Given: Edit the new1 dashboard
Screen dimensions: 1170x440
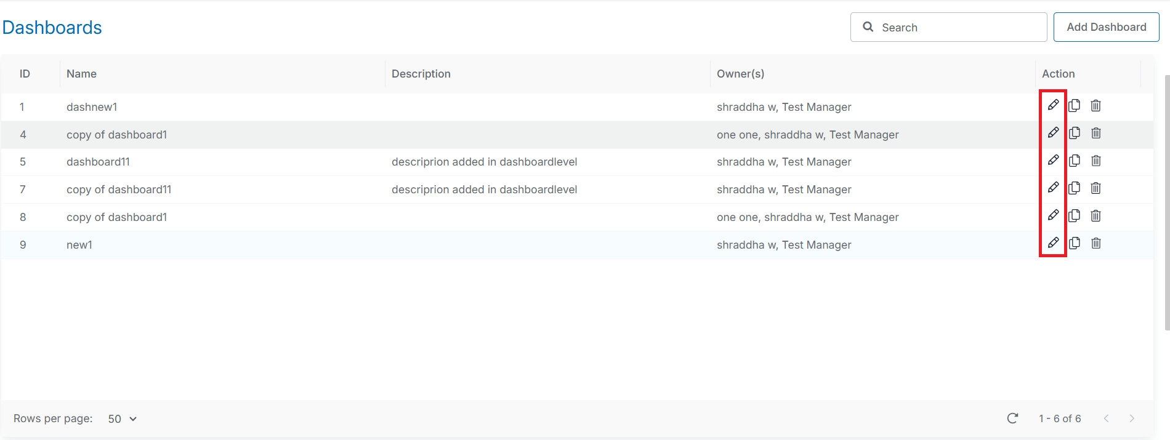Looking at the screenshot, I should pos(1053,243).
